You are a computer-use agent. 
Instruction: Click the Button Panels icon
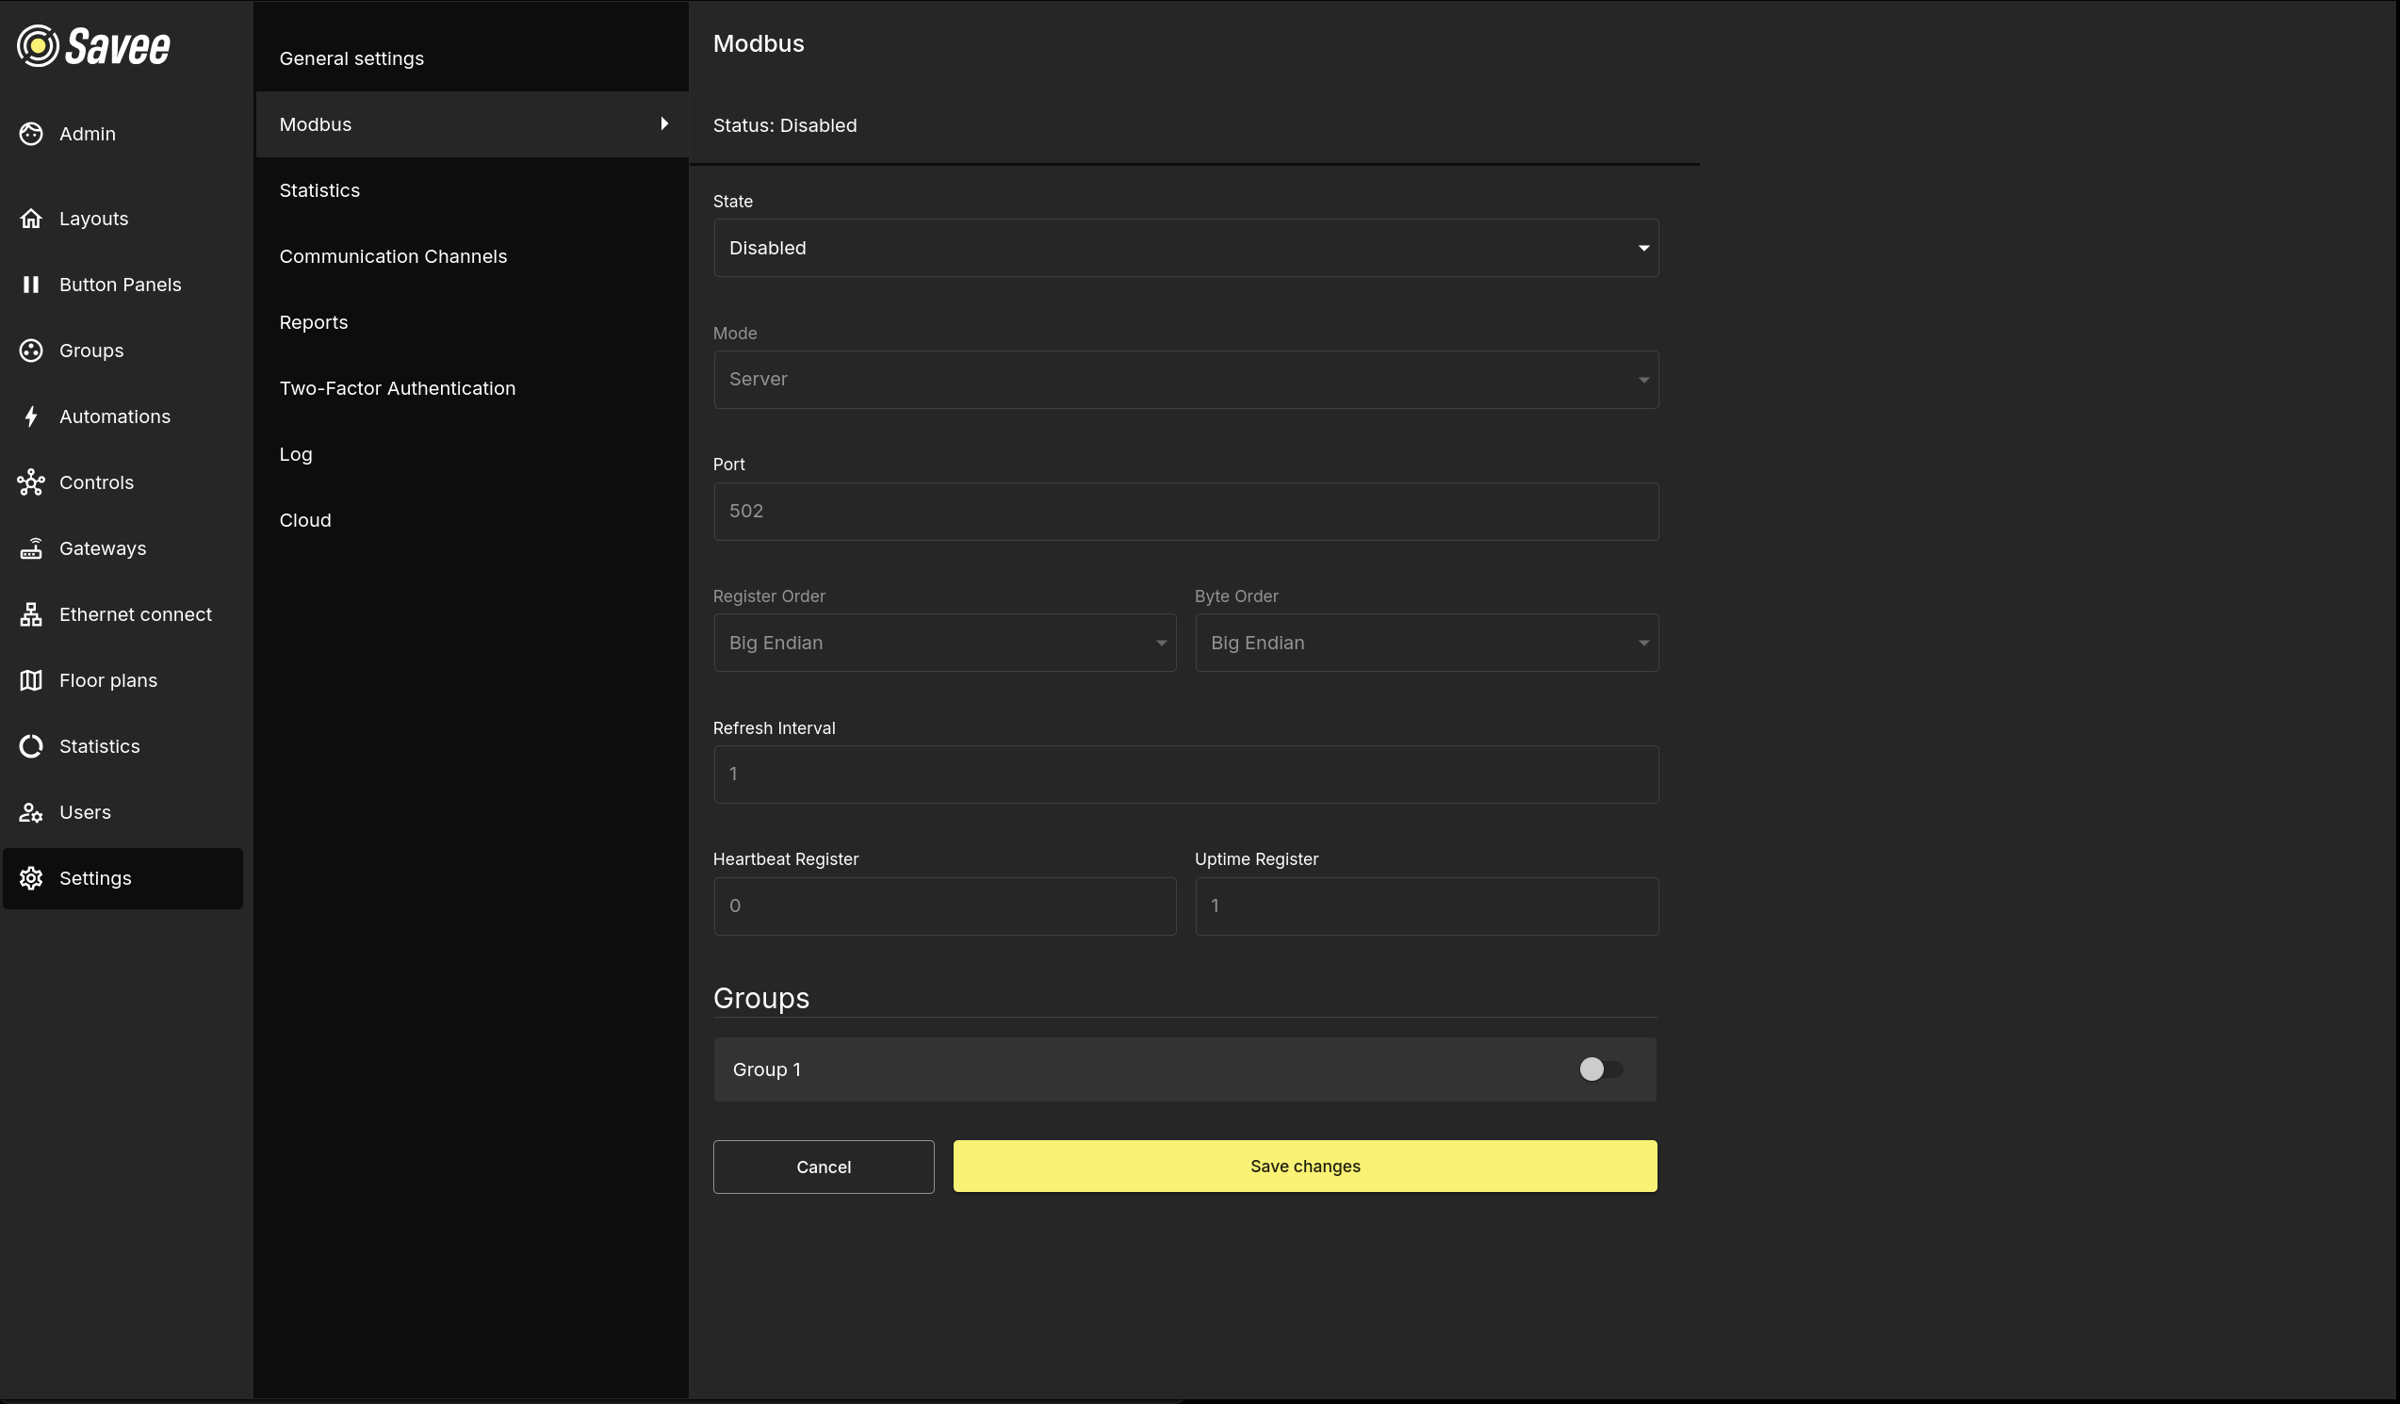click(30, 284)
